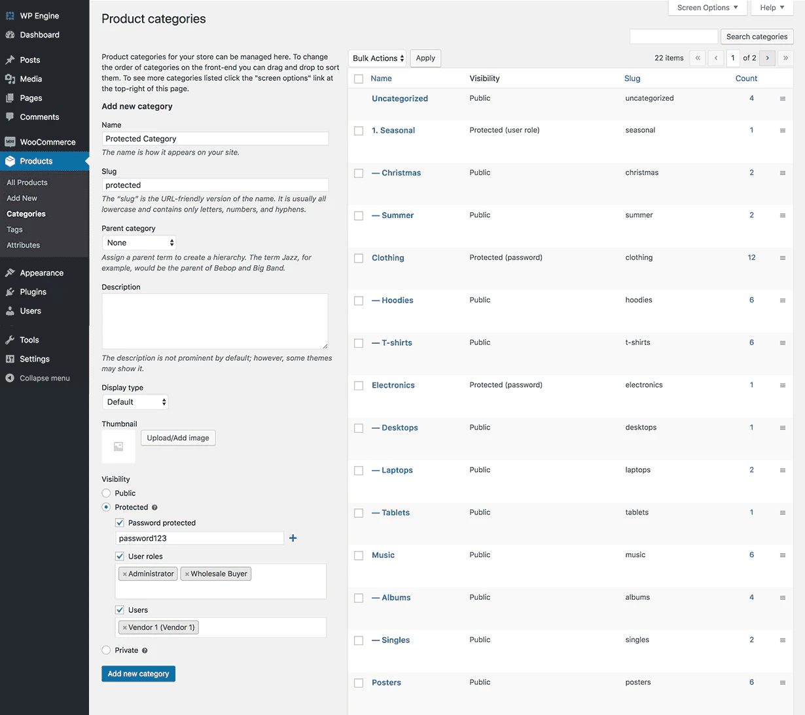Sort the table by Slug column
This screenshot has height=715, width=805.
coord(632,79)
